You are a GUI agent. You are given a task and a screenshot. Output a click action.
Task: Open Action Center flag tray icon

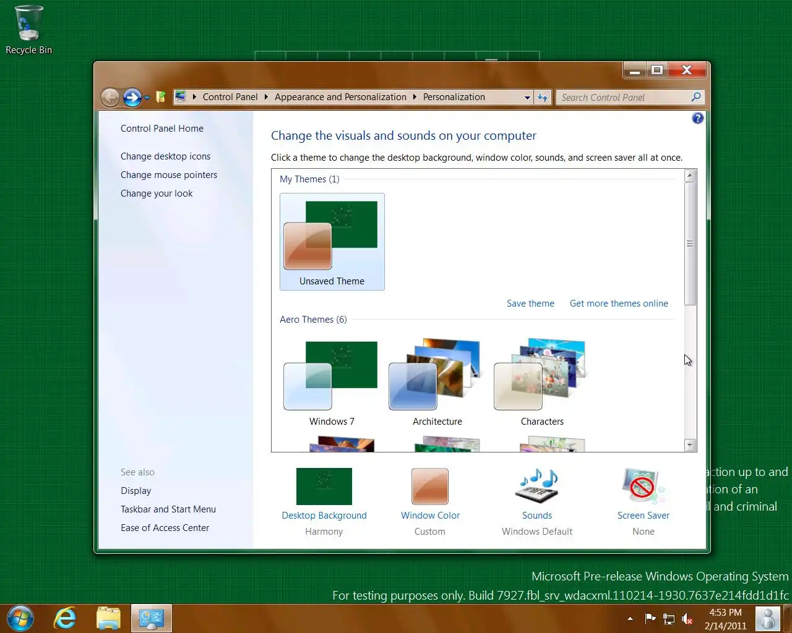coord(650,618)
